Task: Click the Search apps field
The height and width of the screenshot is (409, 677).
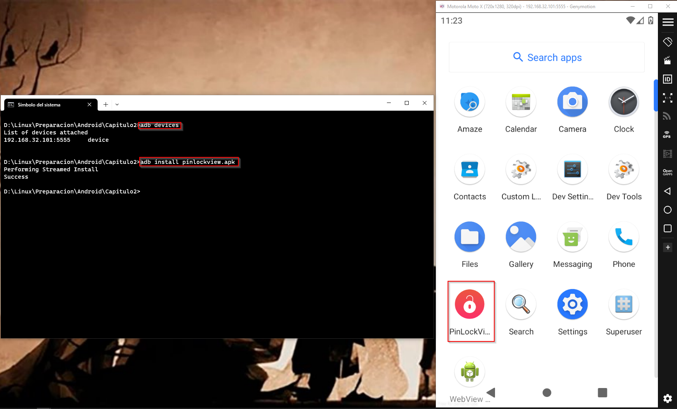Action: tap(547, 57)
